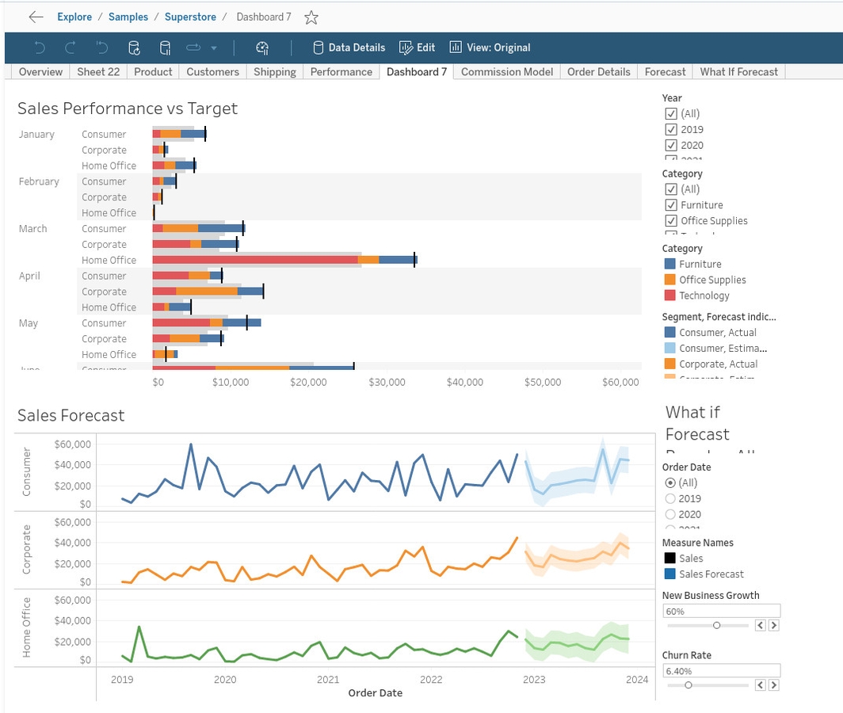Switch to the Forecast tab
The image size is (843, 713).
tap(665, 71)
